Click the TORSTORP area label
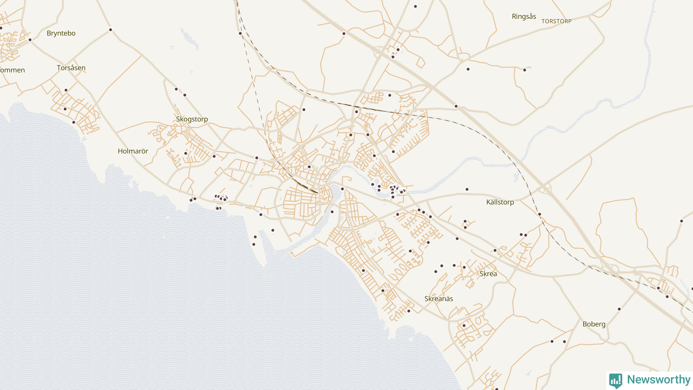The image size is (693, 390). (556, 21)
